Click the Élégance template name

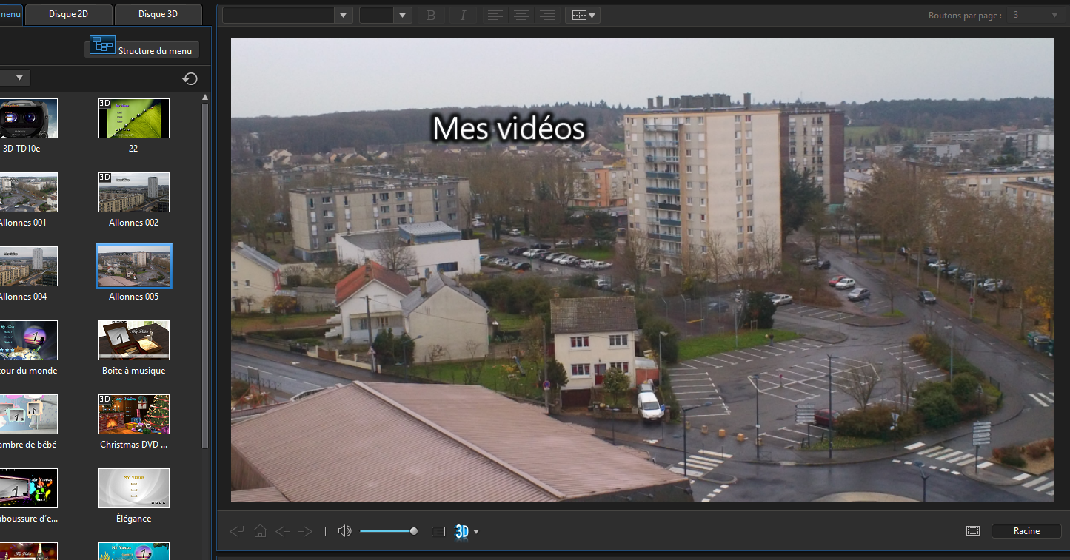pyautogui.click(x=134, y=519)
